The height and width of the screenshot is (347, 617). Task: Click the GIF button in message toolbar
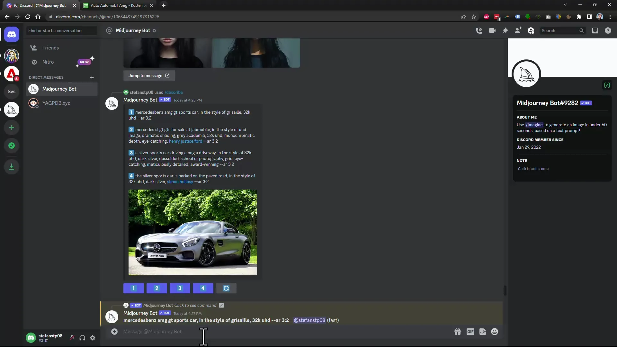(470, 332)
